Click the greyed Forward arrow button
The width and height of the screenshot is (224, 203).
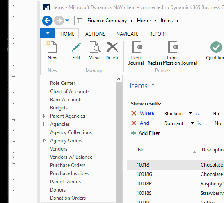coord(59,21)
